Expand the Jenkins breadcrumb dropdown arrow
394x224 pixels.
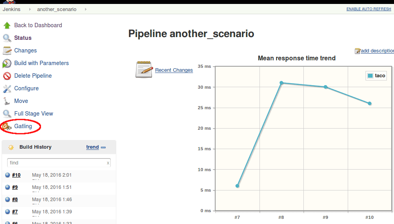tap(30, 9)
